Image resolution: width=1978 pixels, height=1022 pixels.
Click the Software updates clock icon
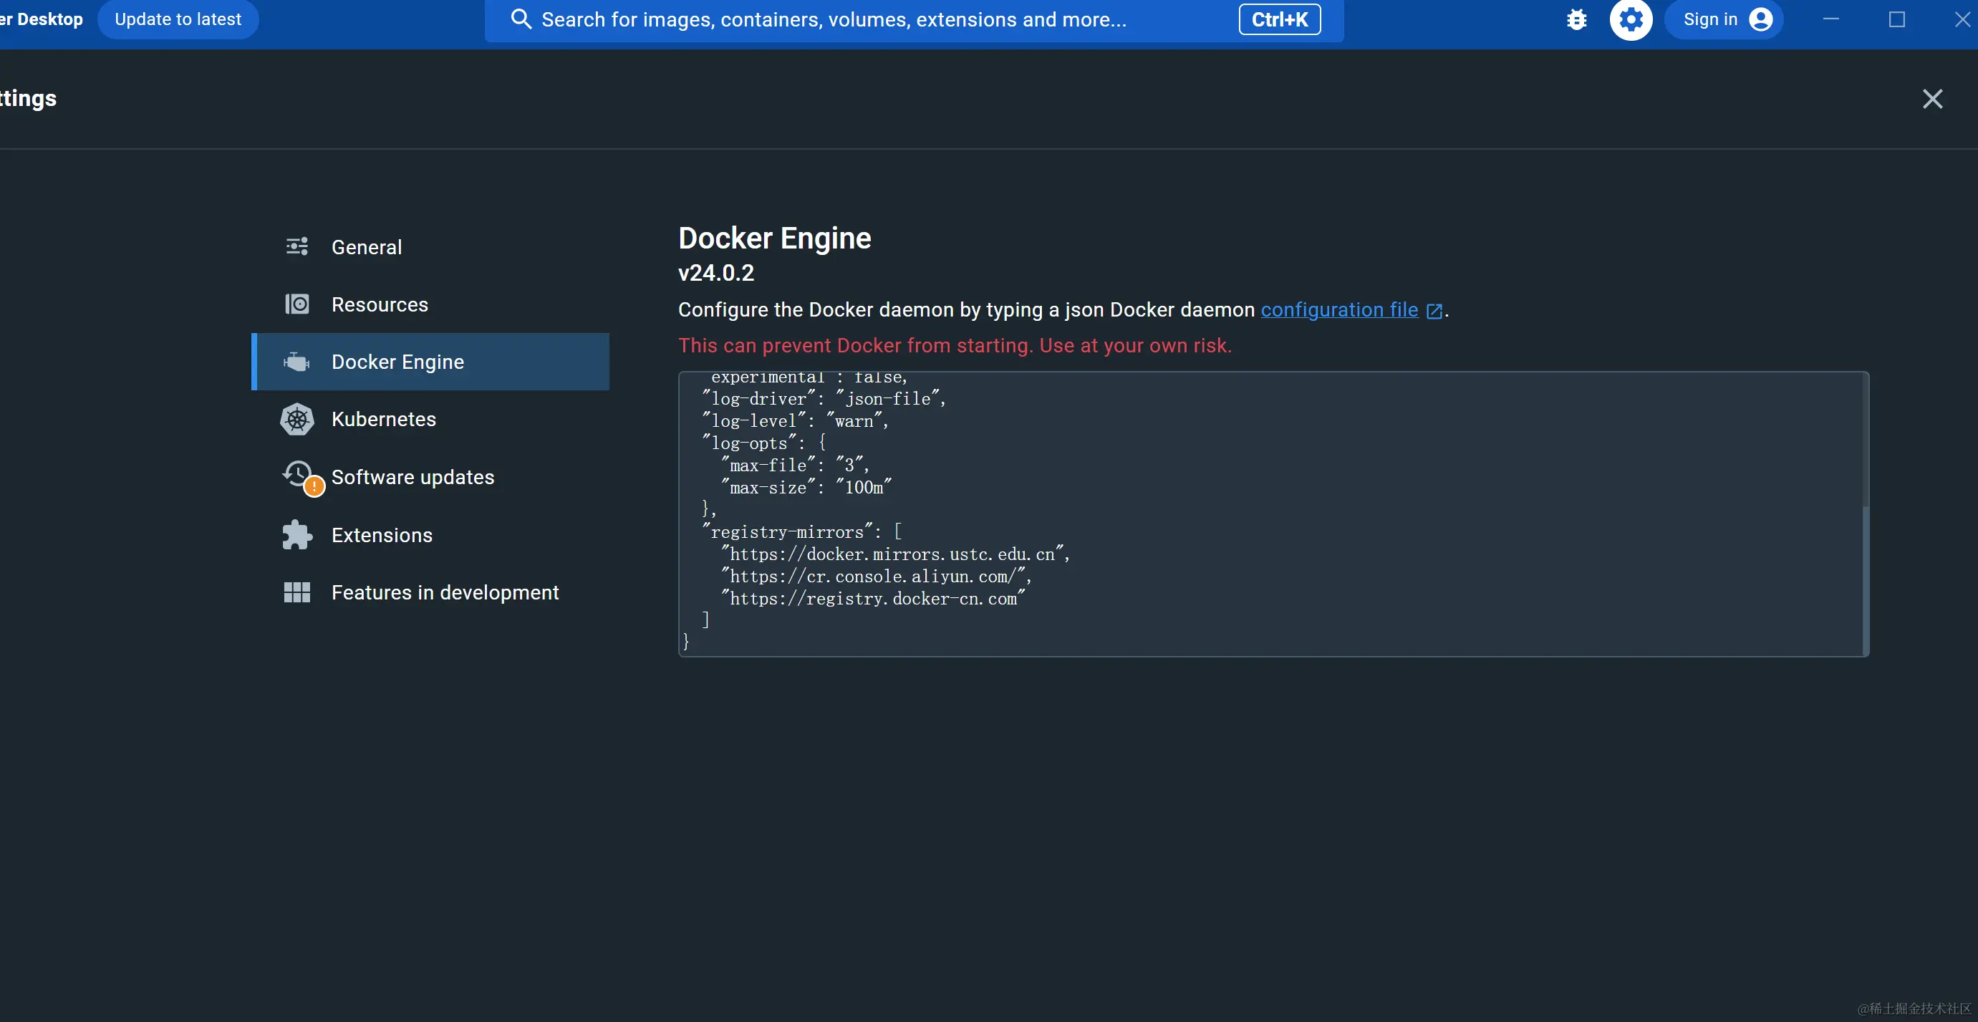pyautogui.click(x=299, y=474)
